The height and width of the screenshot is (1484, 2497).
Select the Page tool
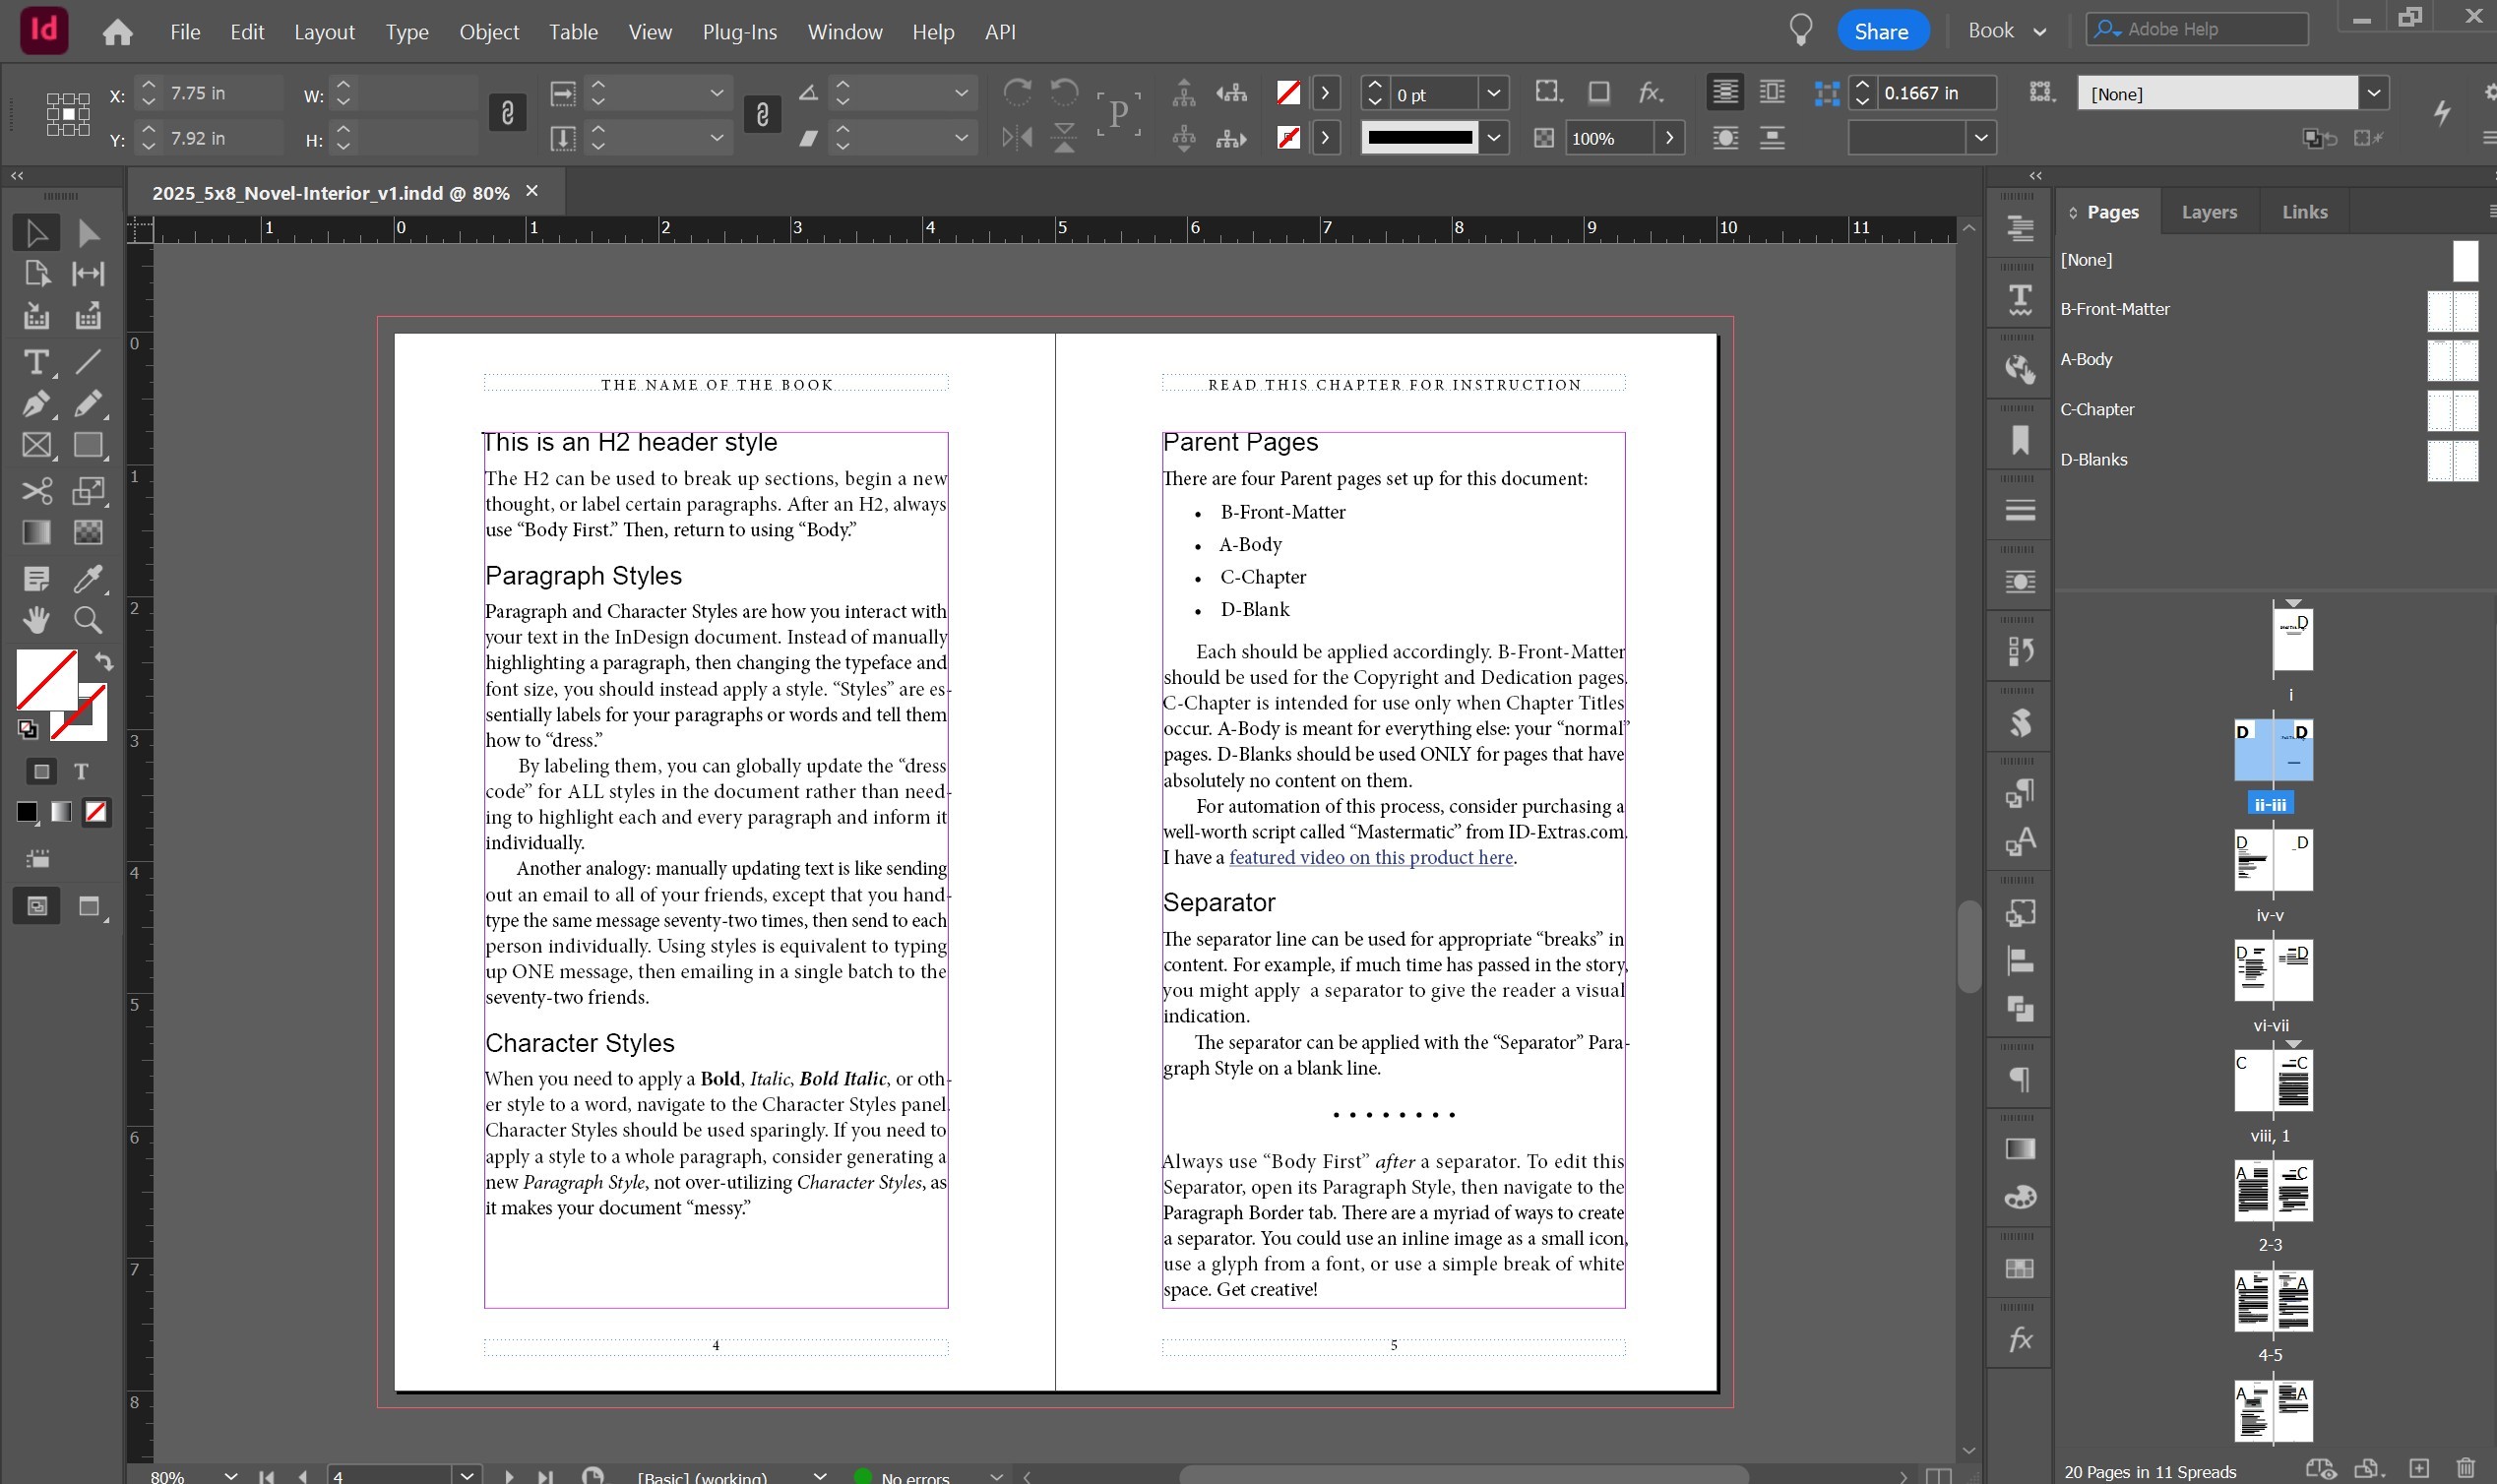pyautogui.click(x=36, y=274)
